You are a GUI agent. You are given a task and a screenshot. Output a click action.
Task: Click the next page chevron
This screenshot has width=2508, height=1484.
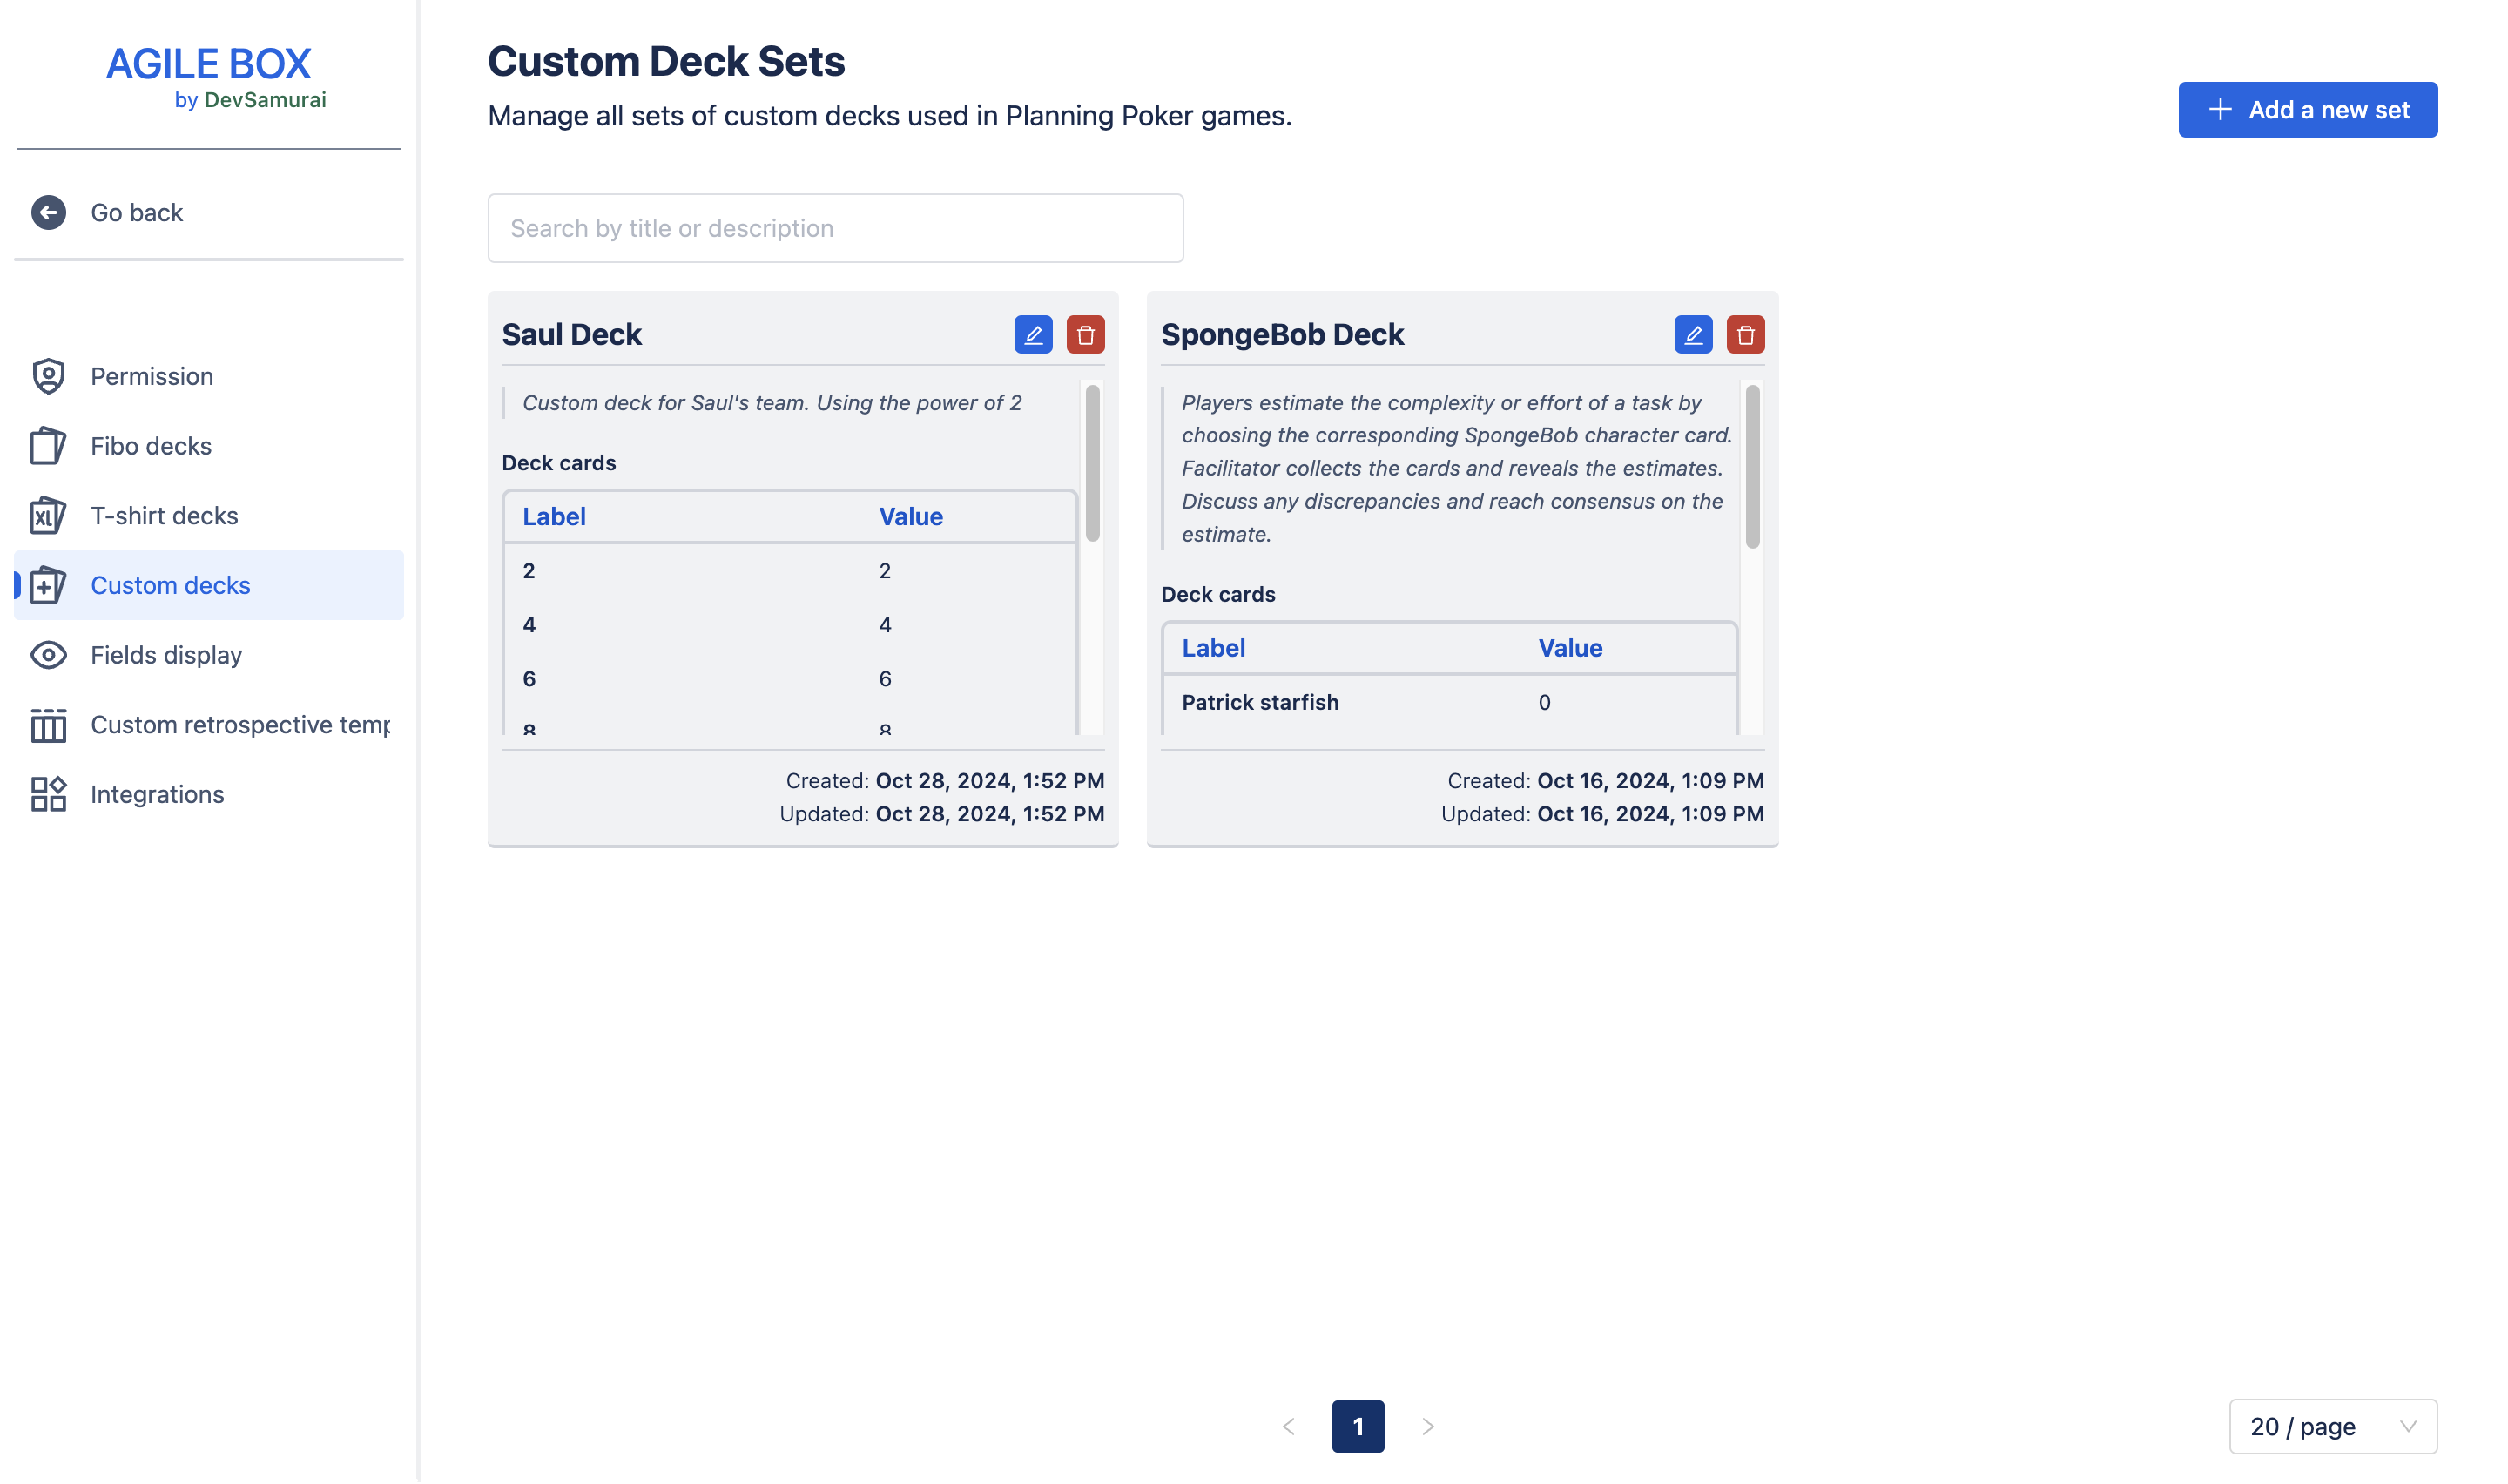[x=1427, y=1427]
